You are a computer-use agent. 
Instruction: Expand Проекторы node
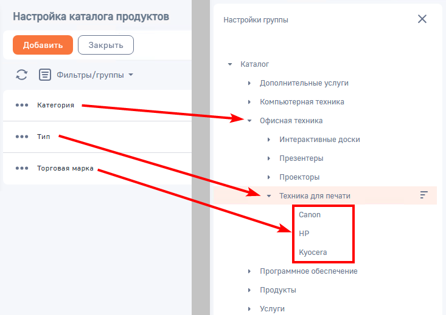coord(269,177)
